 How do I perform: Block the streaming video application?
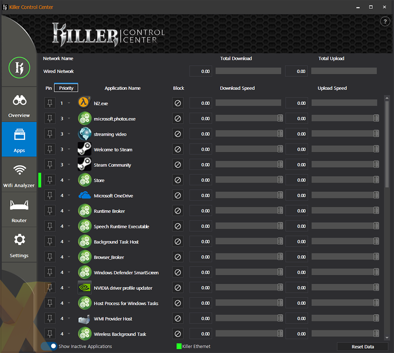[x=178, y=133]
